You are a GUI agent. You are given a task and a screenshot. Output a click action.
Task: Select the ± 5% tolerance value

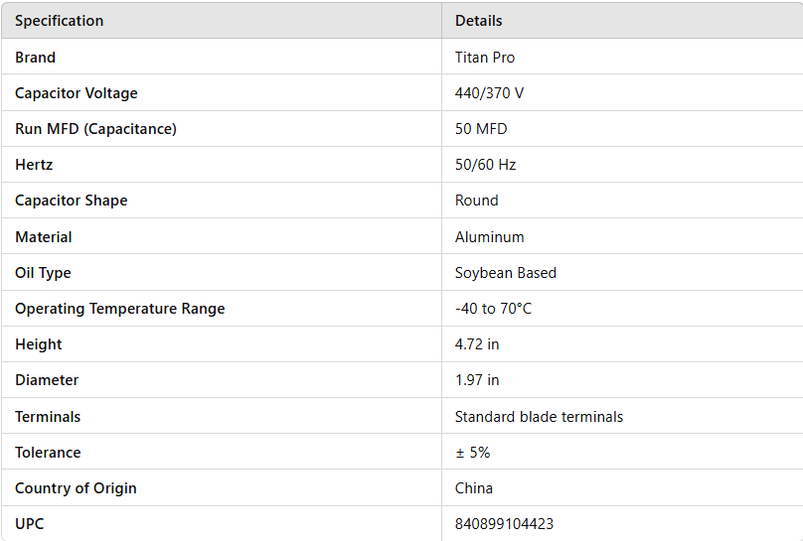tap(472, 453)
